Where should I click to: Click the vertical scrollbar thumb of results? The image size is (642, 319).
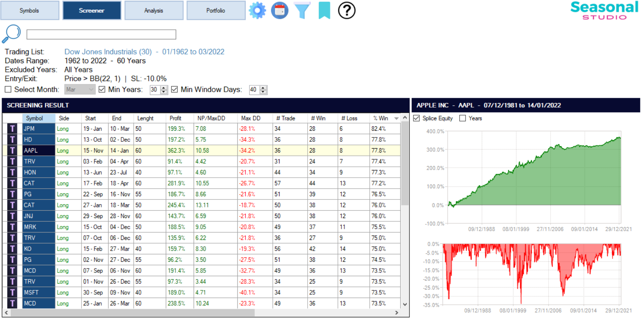pyautogui.click(x=405, y=163)
